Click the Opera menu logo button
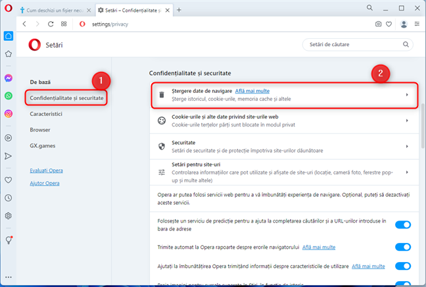 (8, 8)
